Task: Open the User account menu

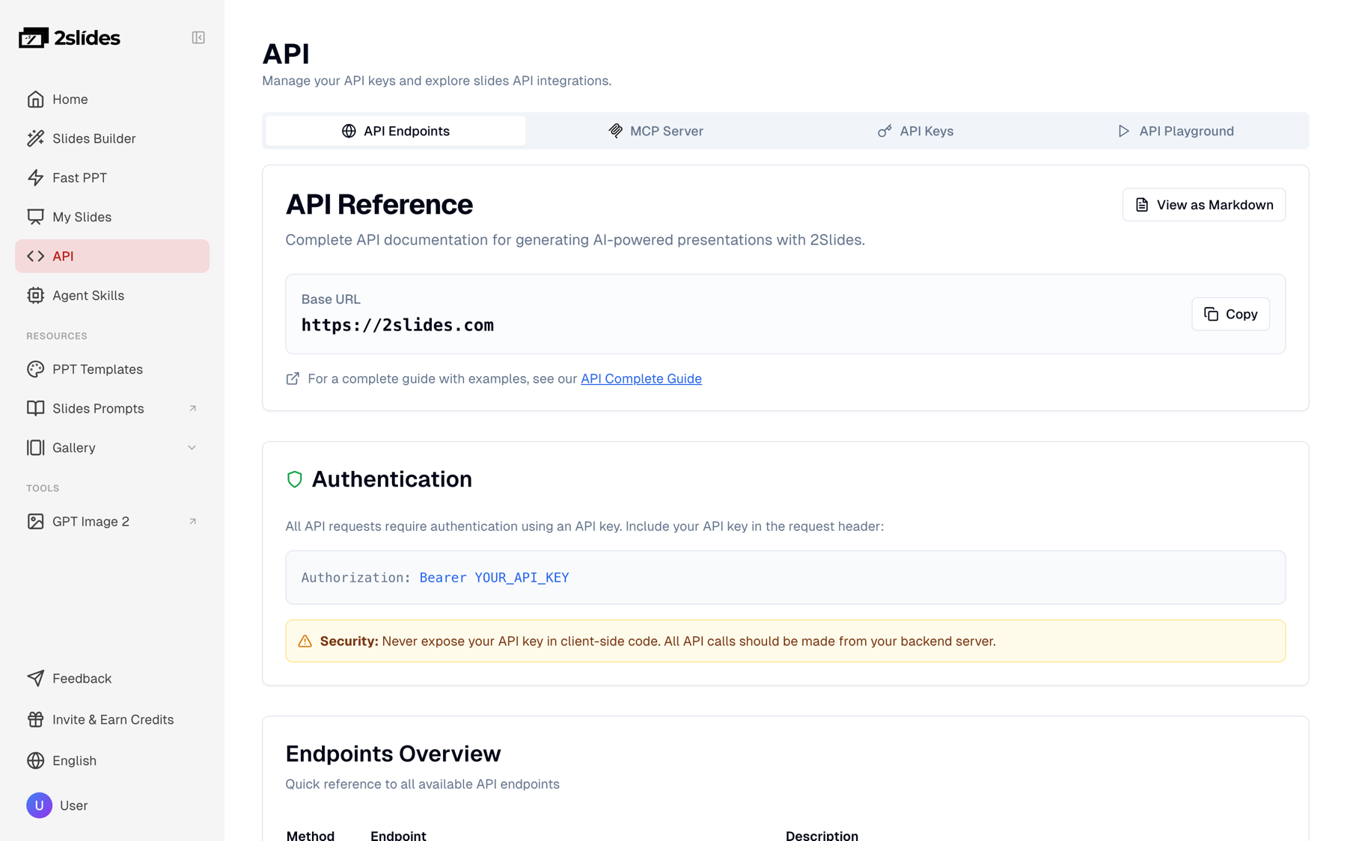Action: coord(112,805)
